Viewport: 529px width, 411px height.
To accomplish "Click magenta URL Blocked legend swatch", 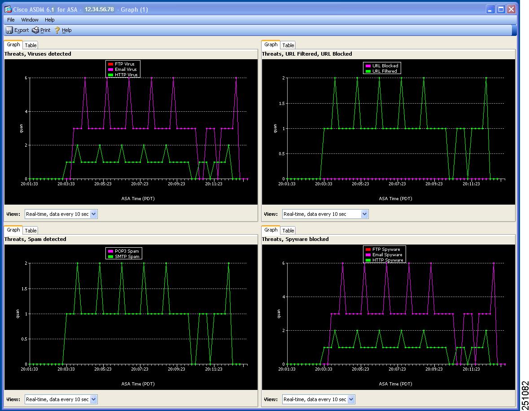I will click(368, 66).
